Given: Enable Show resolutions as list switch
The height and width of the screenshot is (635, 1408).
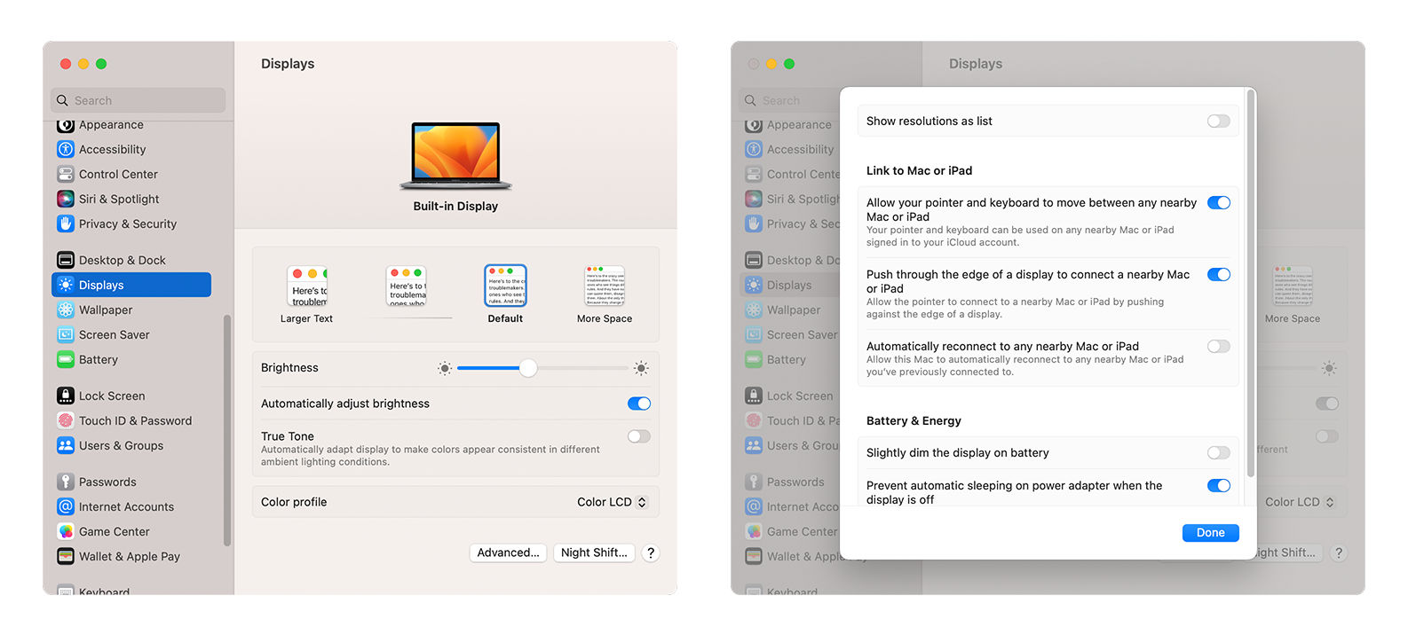Looking at the screenshot, I should coord(1219,121).
